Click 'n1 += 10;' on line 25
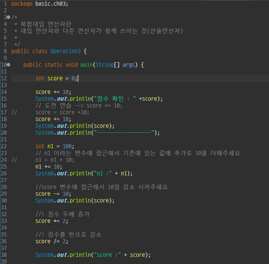 49,167
